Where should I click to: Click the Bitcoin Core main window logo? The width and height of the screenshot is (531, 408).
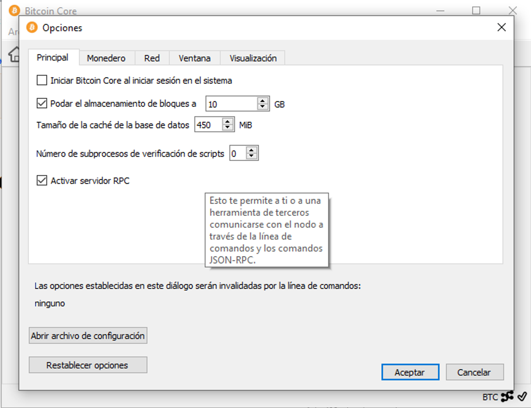pyautogui.click(x=14, y=11)
